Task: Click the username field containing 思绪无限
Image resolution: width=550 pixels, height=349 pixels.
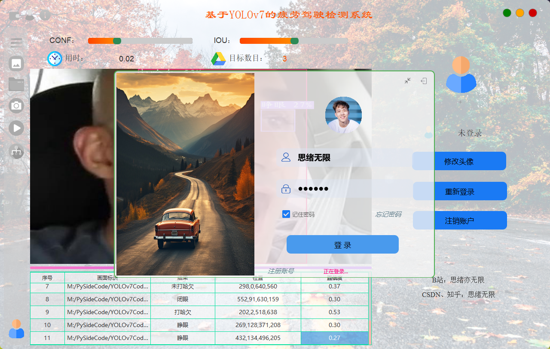Action: (345, 158)
